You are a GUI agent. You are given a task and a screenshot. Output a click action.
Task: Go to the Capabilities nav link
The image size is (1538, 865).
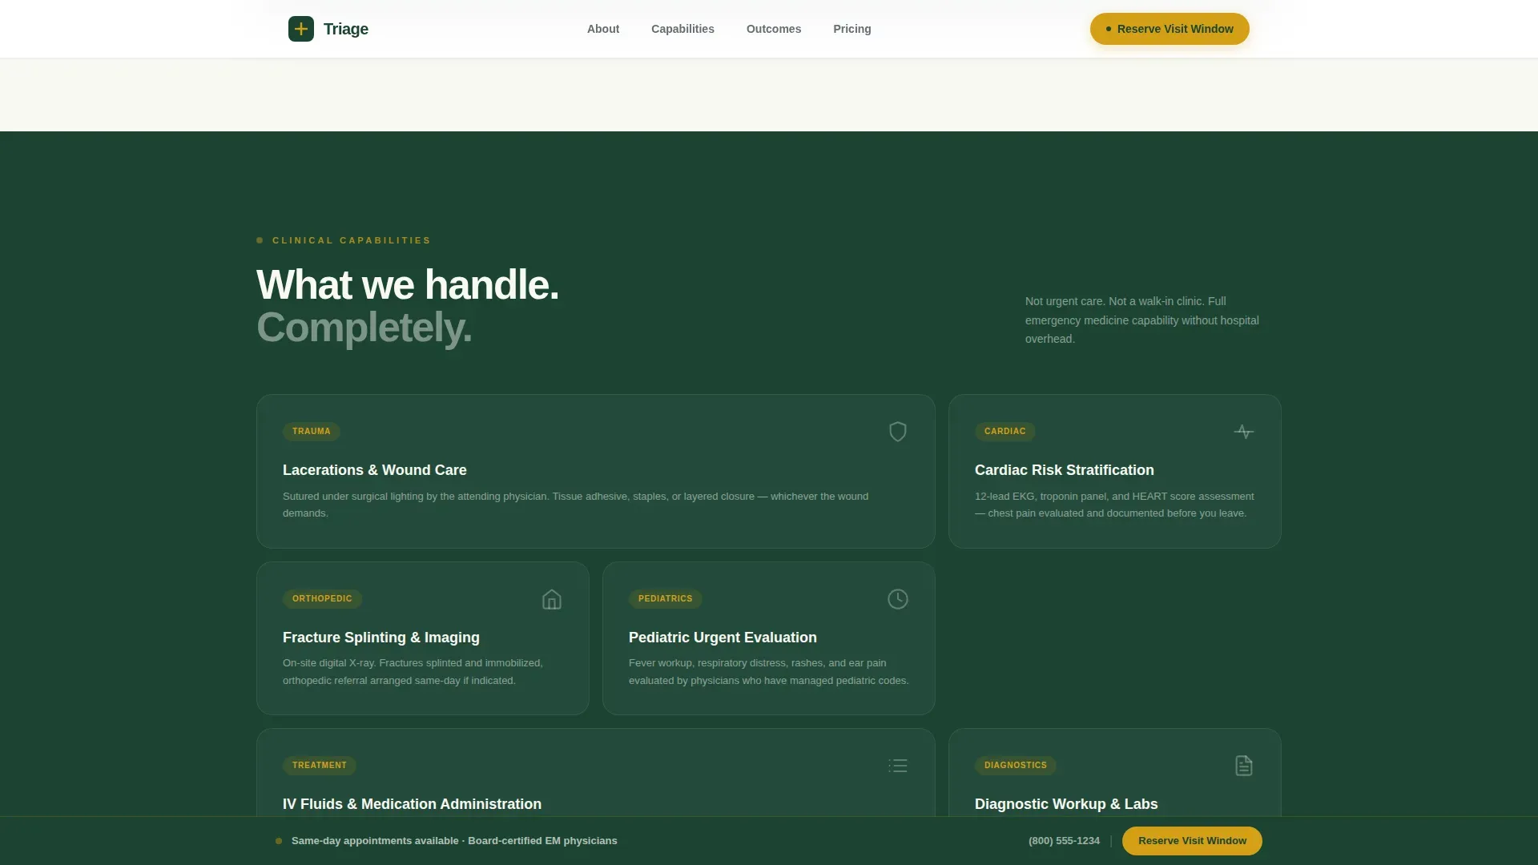click(x=682, y=29)
